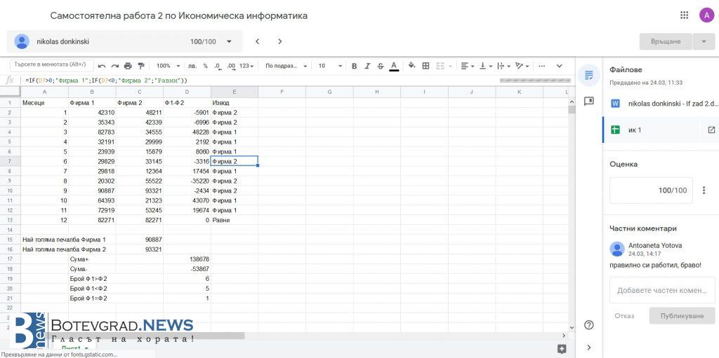This screenshot has width=719, height=358.
Task: Click the undo arrow in the toolbar
Action: click(102, 66)
